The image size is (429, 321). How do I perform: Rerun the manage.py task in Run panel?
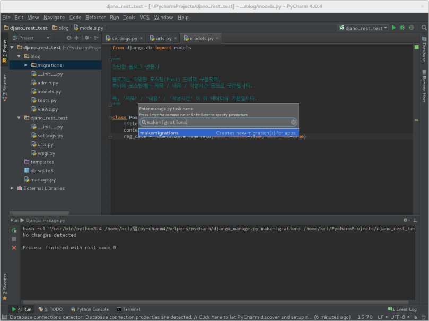[14, 230]
